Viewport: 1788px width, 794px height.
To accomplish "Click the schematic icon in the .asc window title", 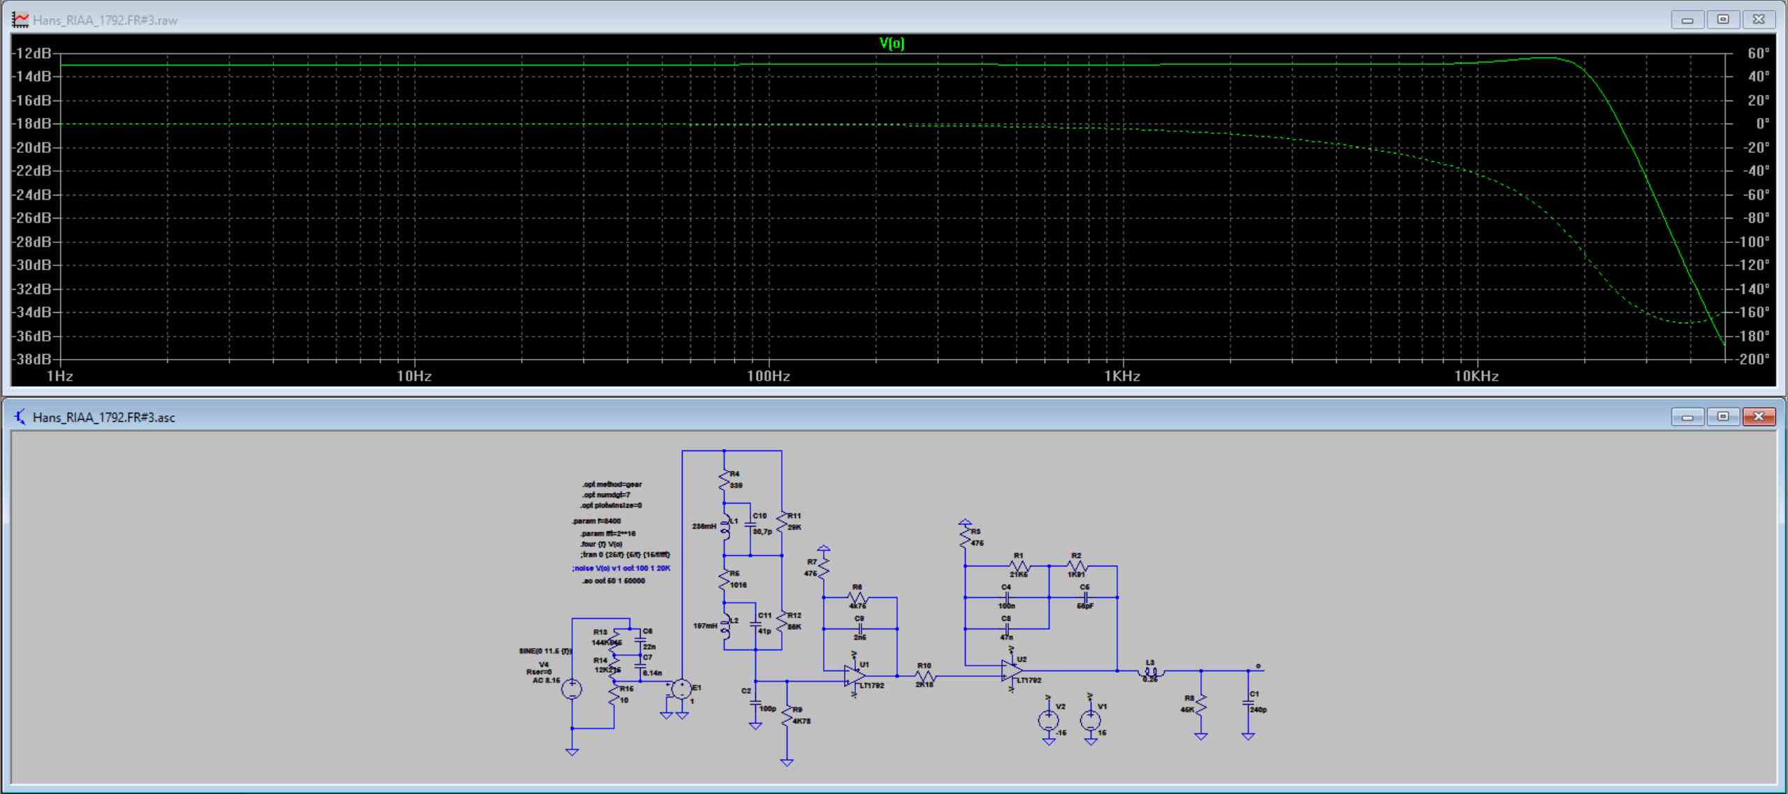I will click(20, 417).
